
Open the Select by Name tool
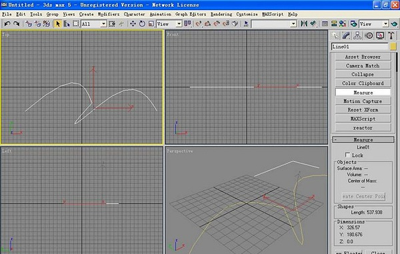tap(67, 24)
